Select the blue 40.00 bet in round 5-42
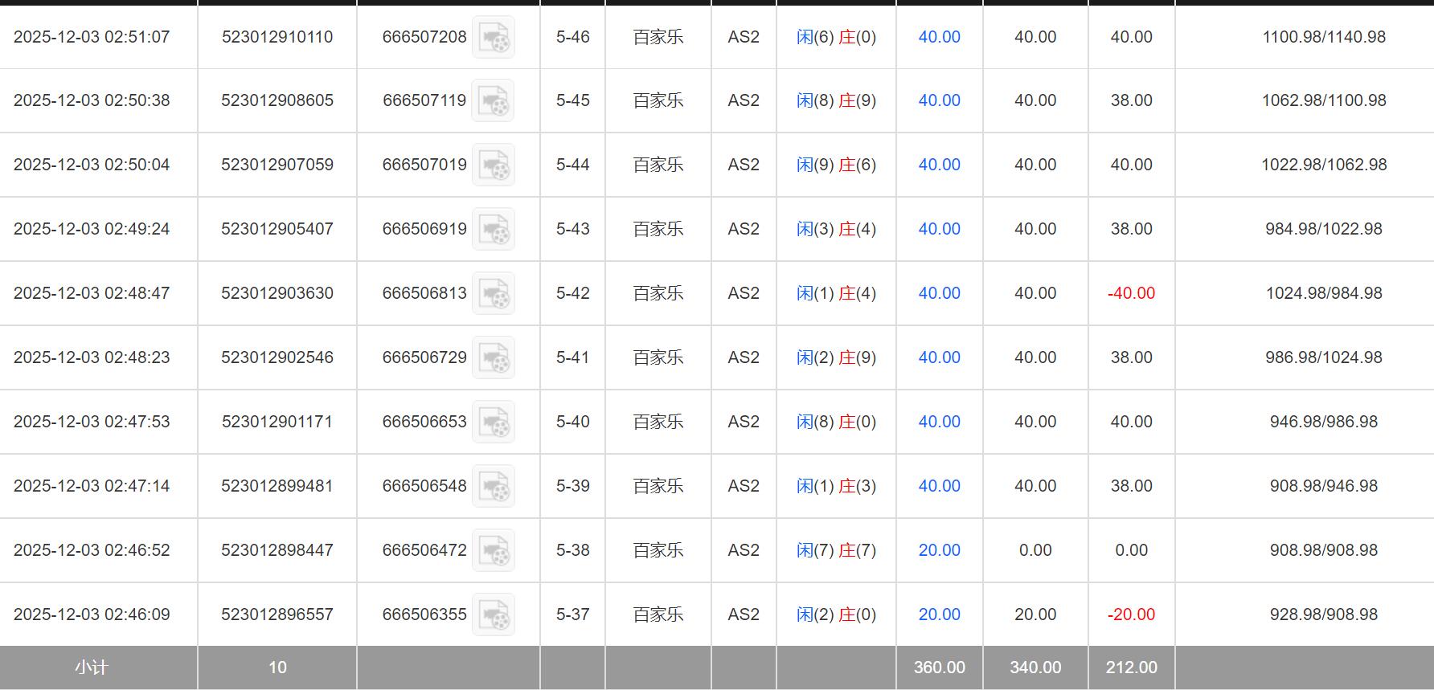The width and height of the screenshot is (1434, 690). [939, 293]
